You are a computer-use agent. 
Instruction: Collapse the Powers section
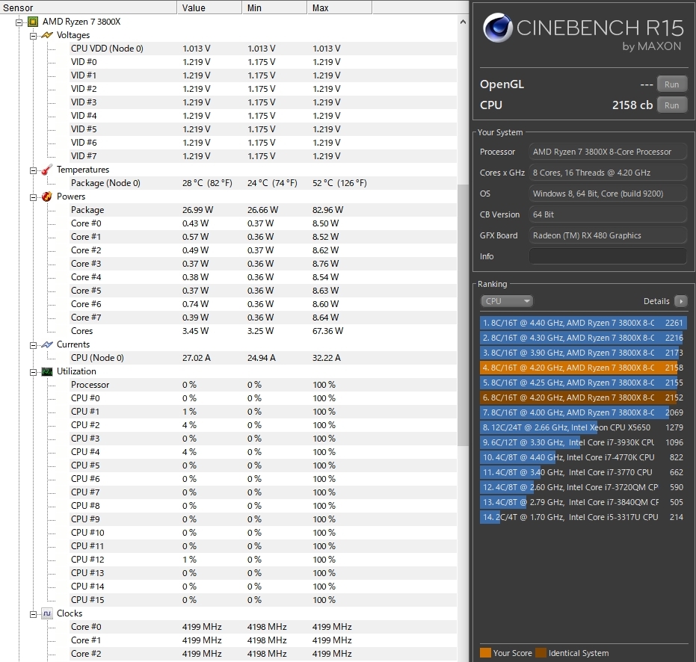click(x=34, y=197)
